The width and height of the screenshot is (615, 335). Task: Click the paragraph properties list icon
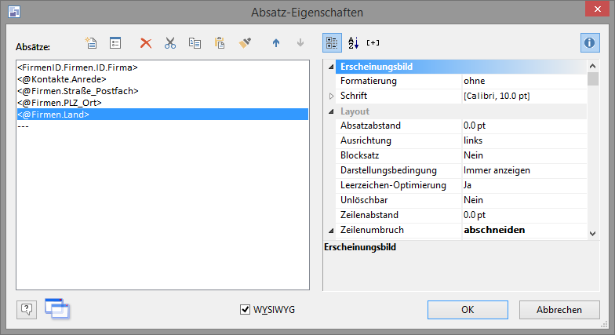tap(115, 44)
